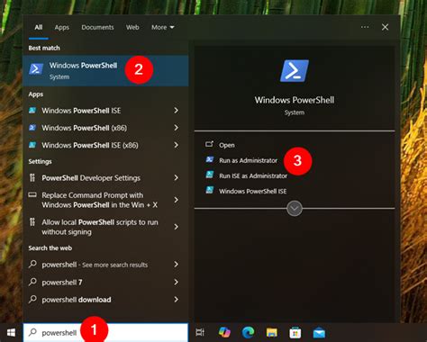Image resolution: width=427 pixels, height=342 pixels.
Task: Expand powershell 7 web result arrow
Action: coord(177,282)
